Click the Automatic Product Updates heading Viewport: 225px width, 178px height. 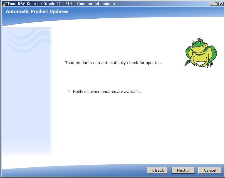37,11
